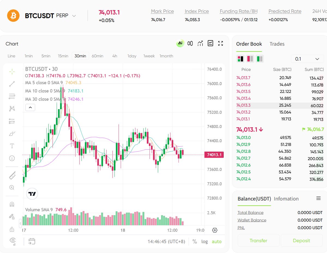
Task: Open the Ai chart analysis feature
Action: [180, 43]
